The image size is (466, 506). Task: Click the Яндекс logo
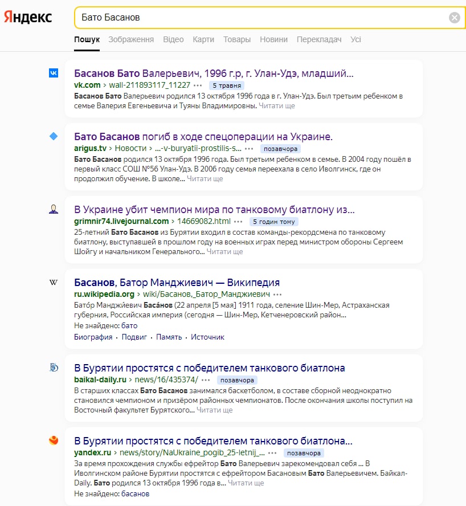click(28, 17)
